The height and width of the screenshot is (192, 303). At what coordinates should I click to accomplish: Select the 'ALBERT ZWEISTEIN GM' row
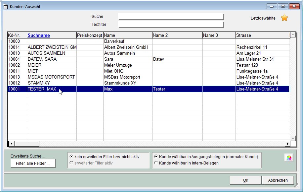point(149,47)
